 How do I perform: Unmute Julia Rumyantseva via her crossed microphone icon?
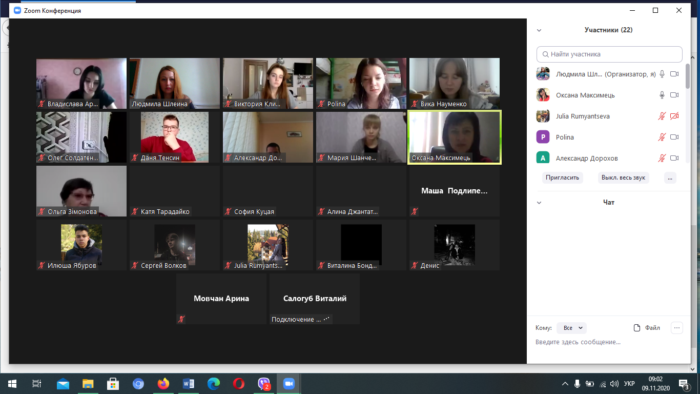[662, 116]
